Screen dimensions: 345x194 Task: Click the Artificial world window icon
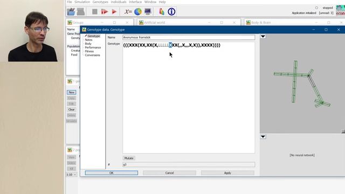click(141, 23)
